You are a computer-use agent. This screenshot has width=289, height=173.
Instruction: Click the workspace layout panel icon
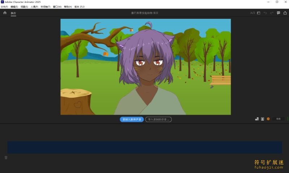[259, 13]
